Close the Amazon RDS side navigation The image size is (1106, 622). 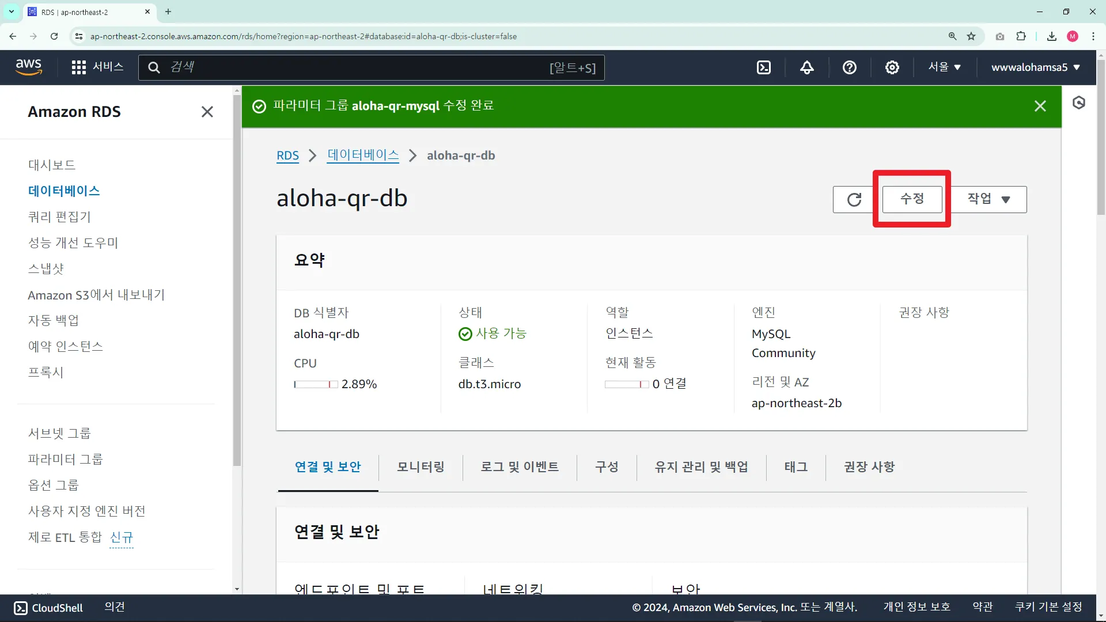point(207,112)
